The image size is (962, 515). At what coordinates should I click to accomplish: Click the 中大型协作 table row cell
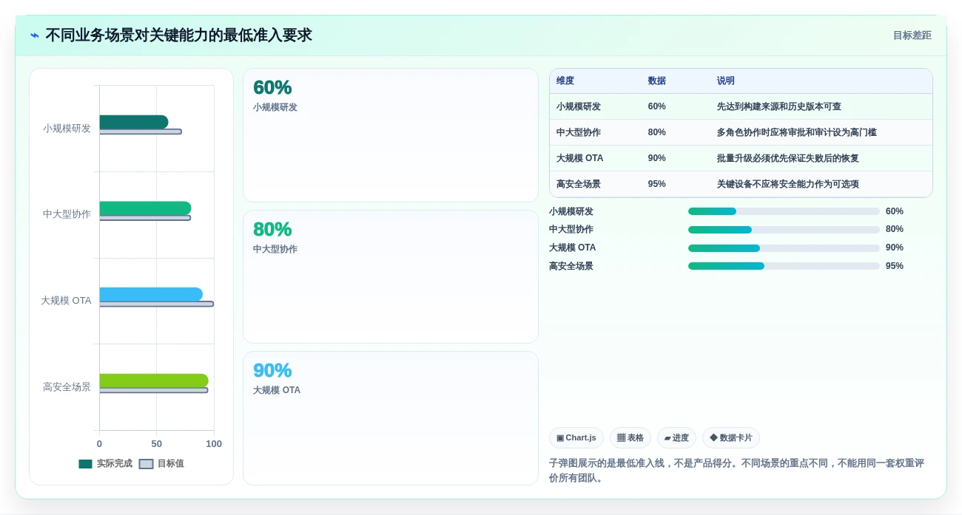point(579,132)
